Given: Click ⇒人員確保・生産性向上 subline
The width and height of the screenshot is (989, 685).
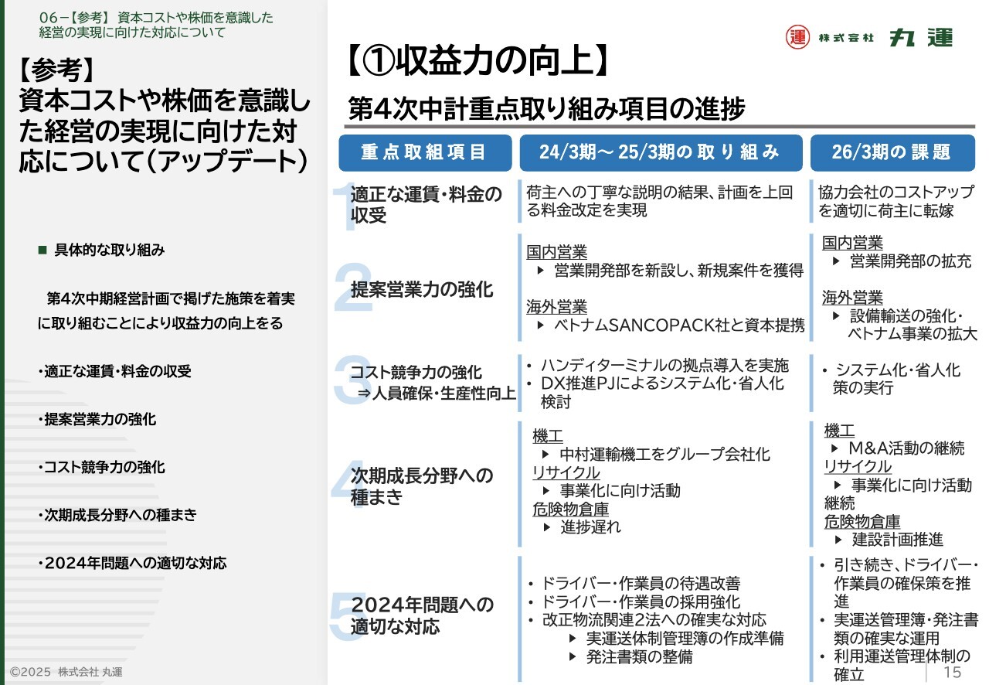Looking at the screenshot, I should click(x=436, y=394).
